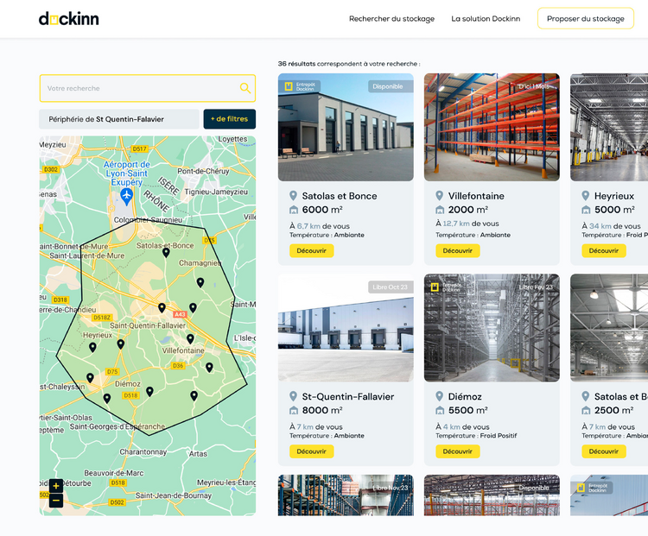Expand the '+ de filtres' filter options
The image size is (648, 536).
pos(229,119)
